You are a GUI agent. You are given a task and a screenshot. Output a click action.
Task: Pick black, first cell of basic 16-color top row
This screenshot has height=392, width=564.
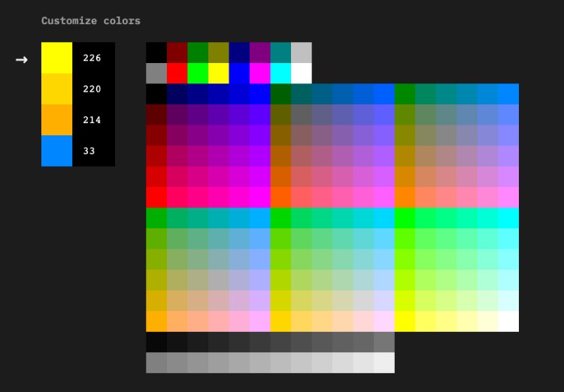click(x=156, y=53)
